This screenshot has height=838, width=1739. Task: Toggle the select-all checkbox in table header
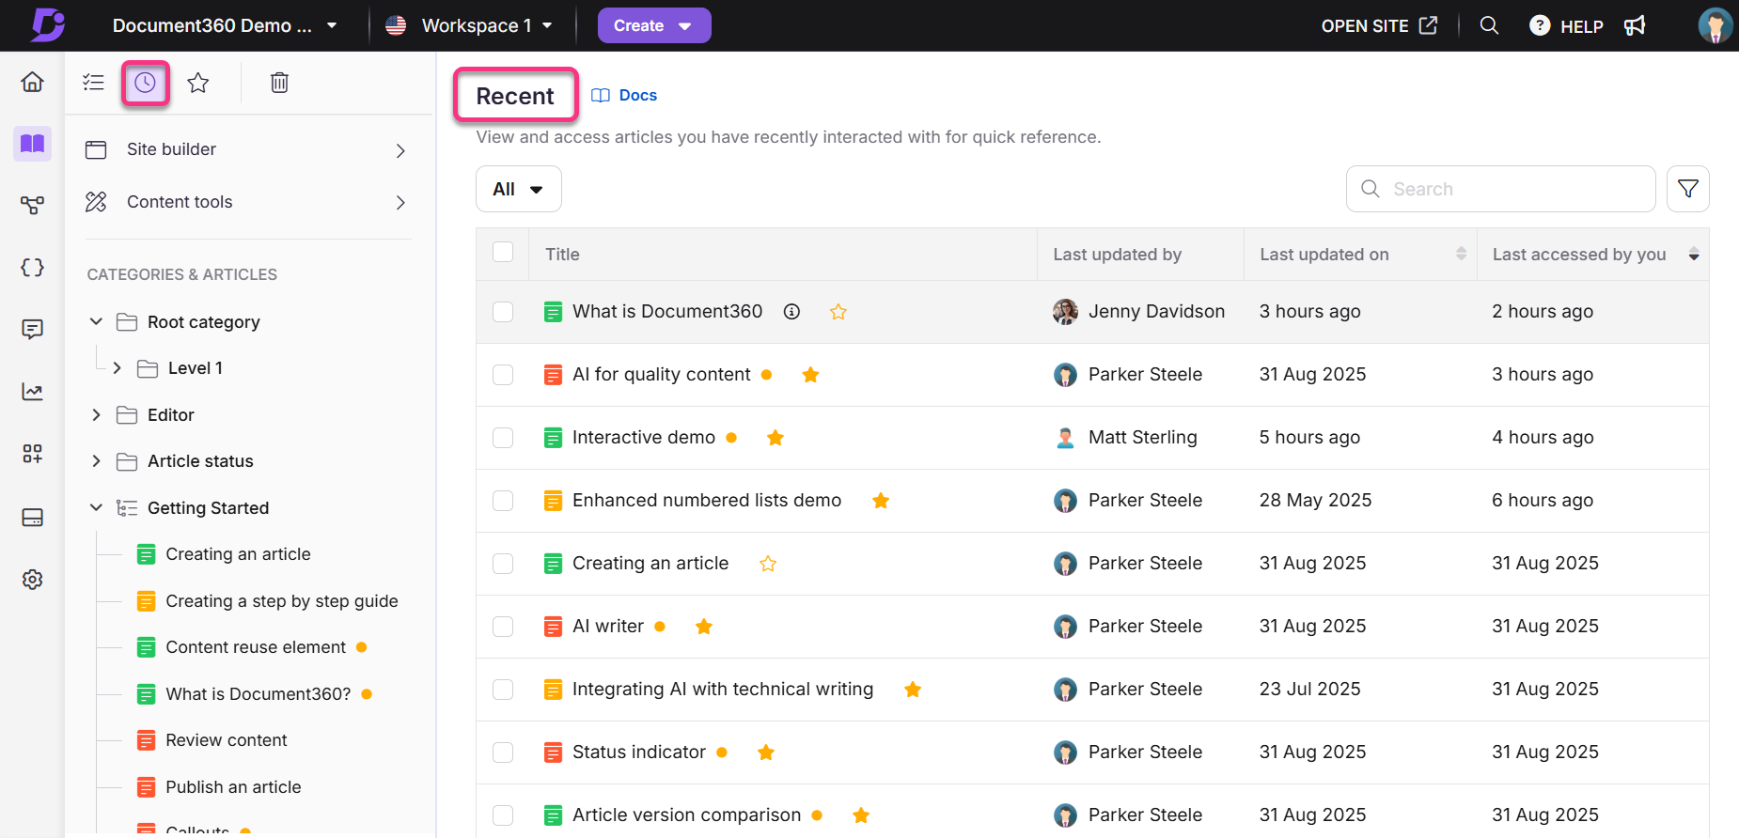pyautogui.click(x=503, y=252)
